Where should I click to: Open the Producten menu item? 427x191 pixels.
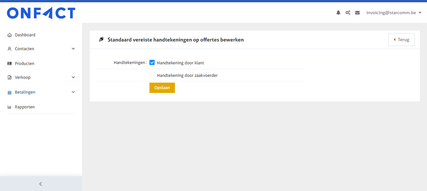click(x=25, y=64)
